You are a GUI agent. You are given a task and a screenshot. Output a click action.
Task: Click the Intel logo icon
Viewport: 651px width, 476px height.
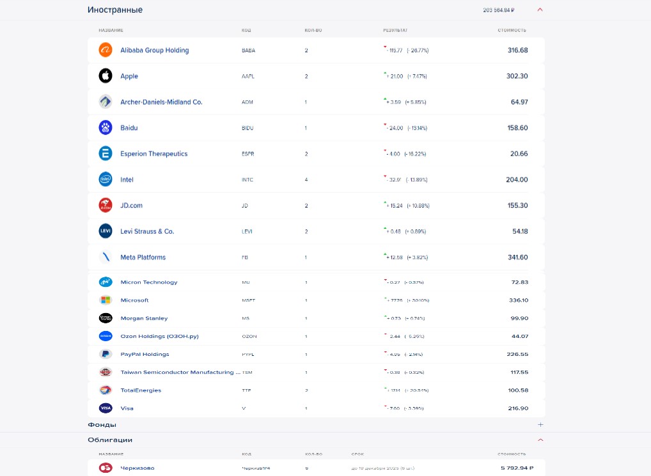coord(106,180)
